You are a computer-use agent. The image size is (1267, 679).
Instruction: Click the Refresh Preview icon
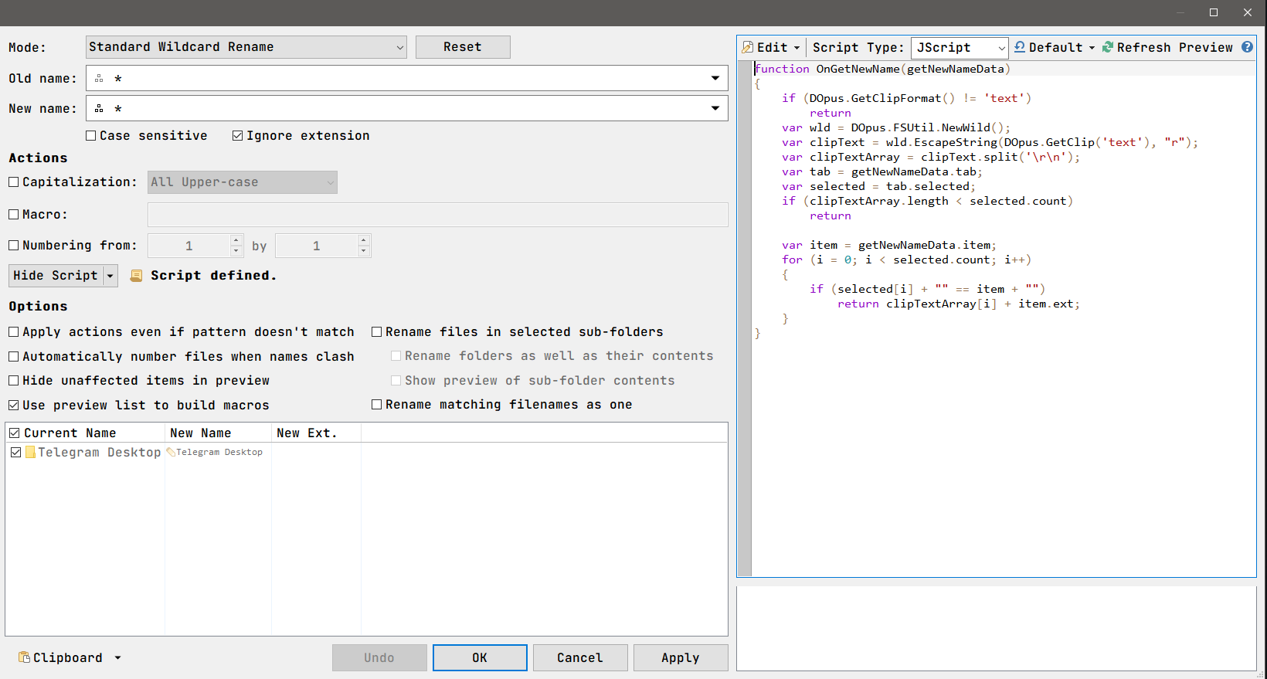[1108, 47]
